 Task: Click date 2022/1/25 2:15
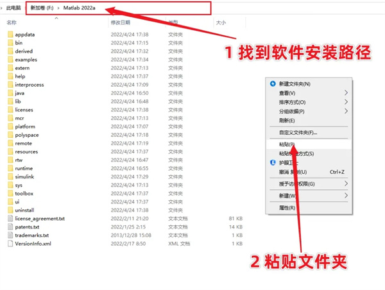click(128, 227)
